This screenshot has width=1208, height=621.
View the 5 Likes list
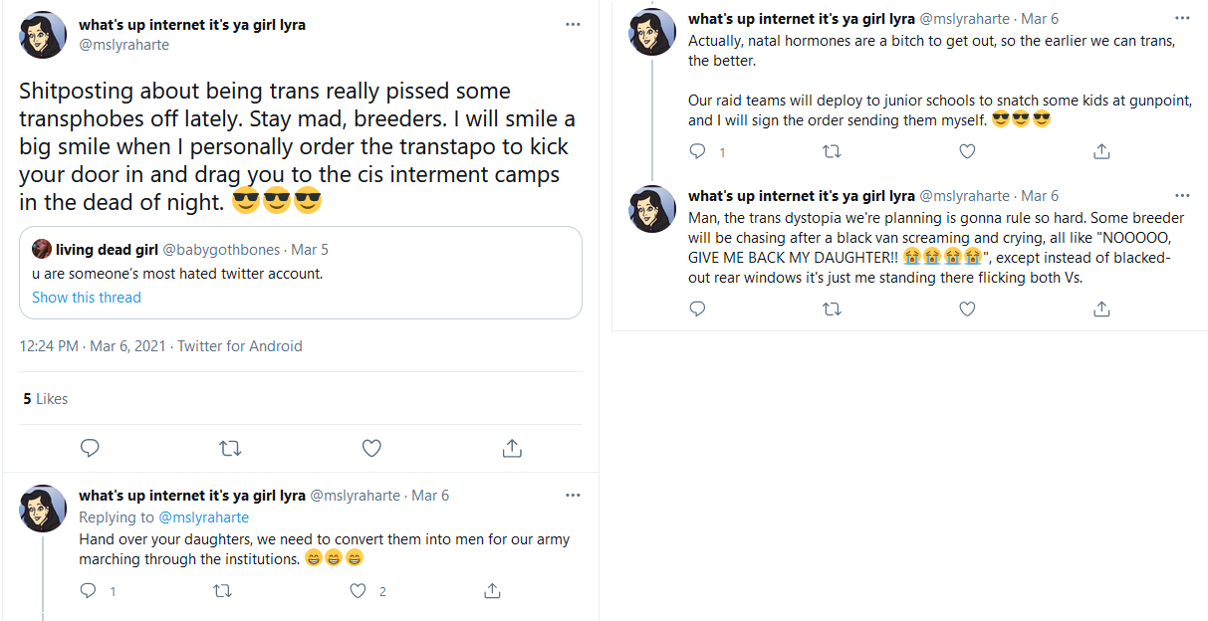pyautogui.click(x=46, y=399)
